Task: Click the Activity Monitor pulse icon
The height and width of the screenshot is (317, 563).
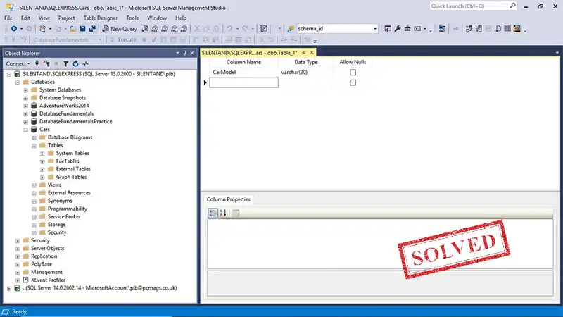Action: (85, 63)
